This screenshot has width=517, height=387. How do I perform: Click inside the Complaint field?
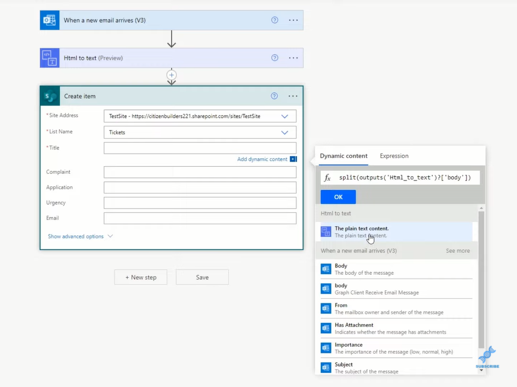(x=200, y=172)
